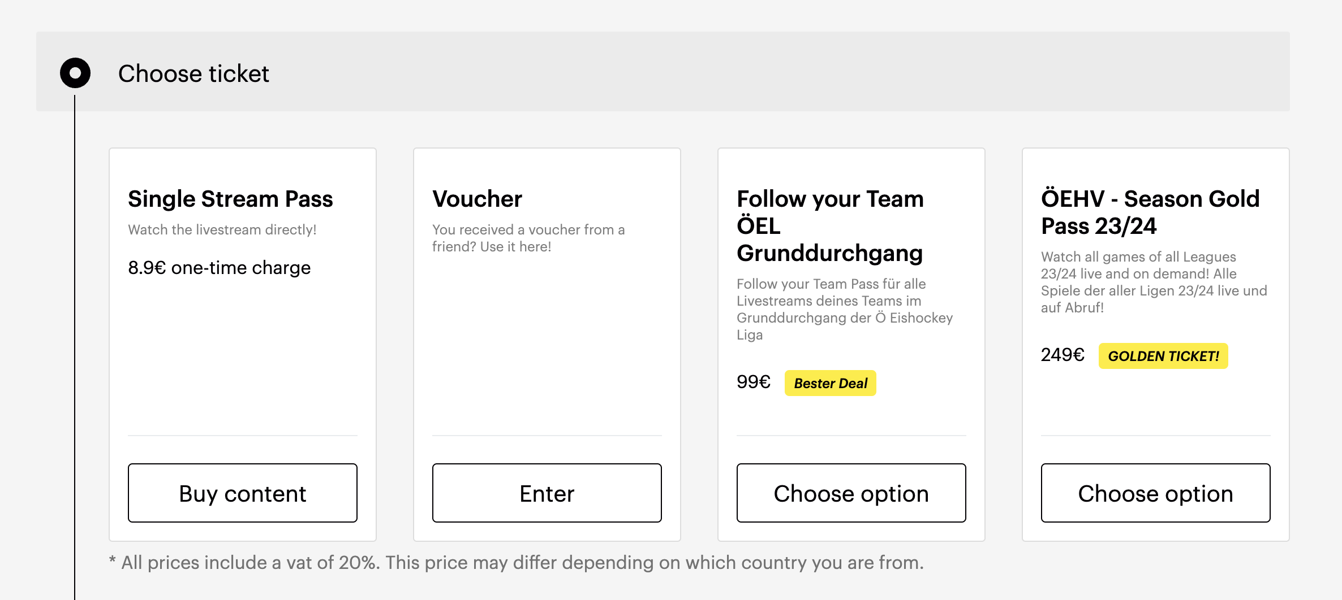The width and height of the screenshot is (1342, 600).
Task: Click the ÖEHV - Season Gold Pass 23/24 title
Action: (x=1150, y=212)
